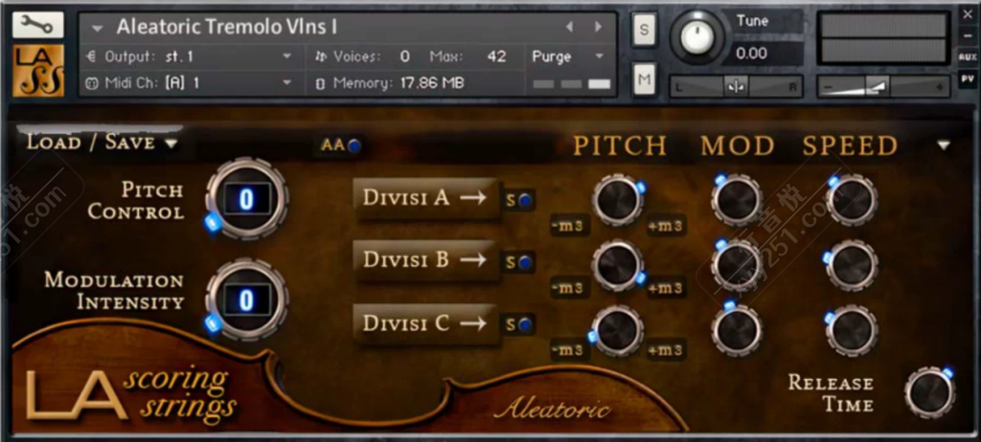Toggle the AUX sends view
981x442 pixels.
point(968,56)
